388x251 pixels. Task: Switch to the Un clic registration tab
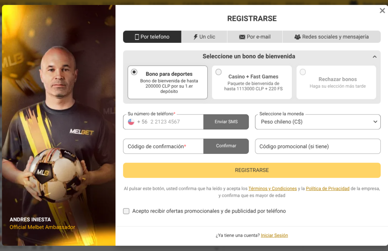[x=204, y=36]
